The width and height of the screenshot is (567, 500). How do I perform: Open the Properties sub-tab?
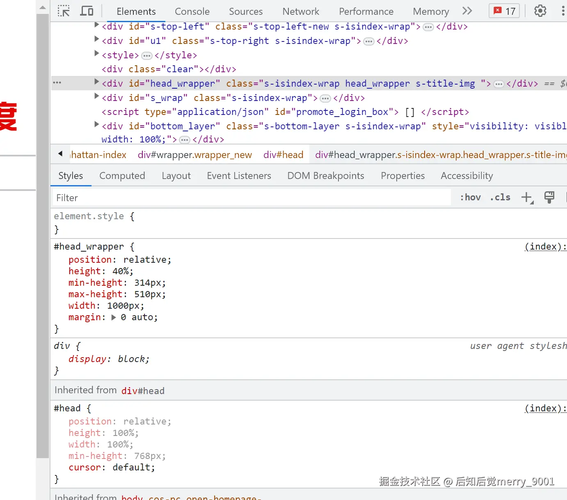pyautogui.click(x=402, y=176)
